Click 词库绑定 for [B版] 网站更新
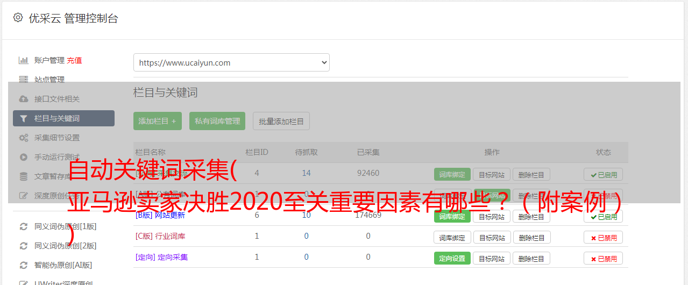Screen dimensions: 688x285 coord(452,216)
